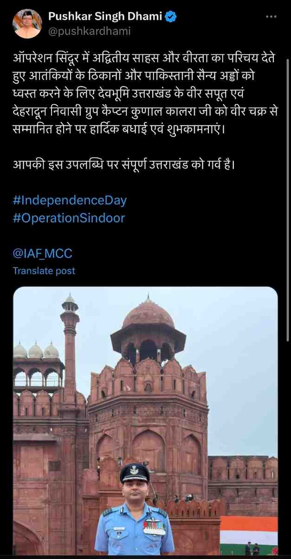Click the Pushkar Singh Dhami display name
This screenshot has height=559, width=291.
(105, 18)
